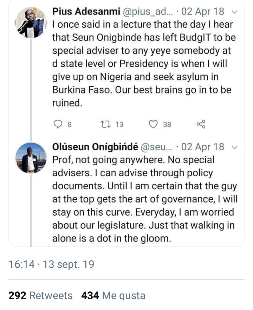253x310 pixels.
Task: View the 434 Me gusta list
Action: pyautogui.click(x=113, y=296)
